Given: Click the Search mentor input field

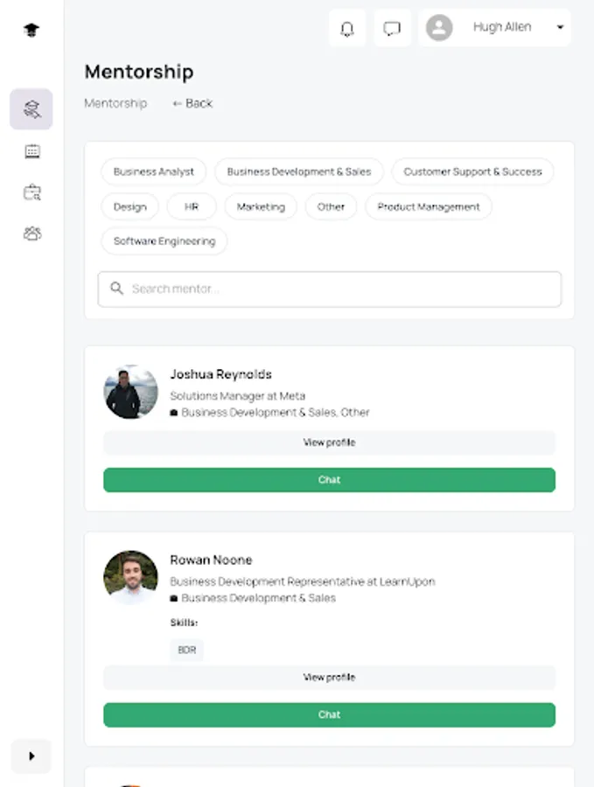Looking at the screenshot, I should [330, 289].
